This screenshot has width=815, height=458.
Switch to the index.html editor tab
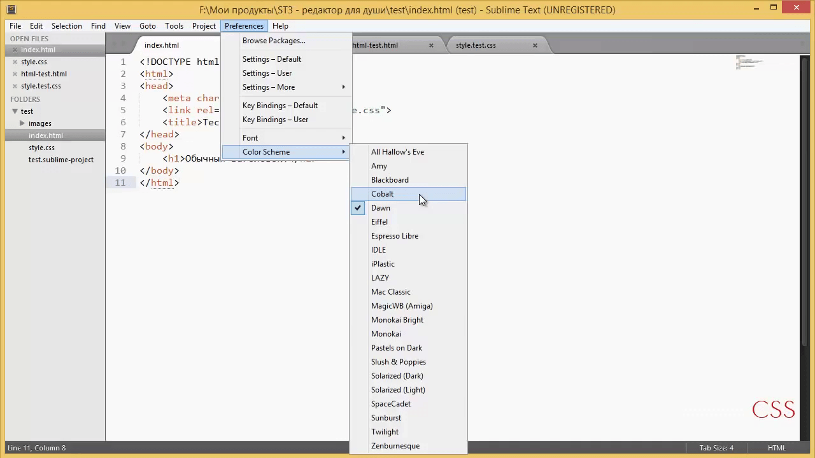tap(162, 45)
